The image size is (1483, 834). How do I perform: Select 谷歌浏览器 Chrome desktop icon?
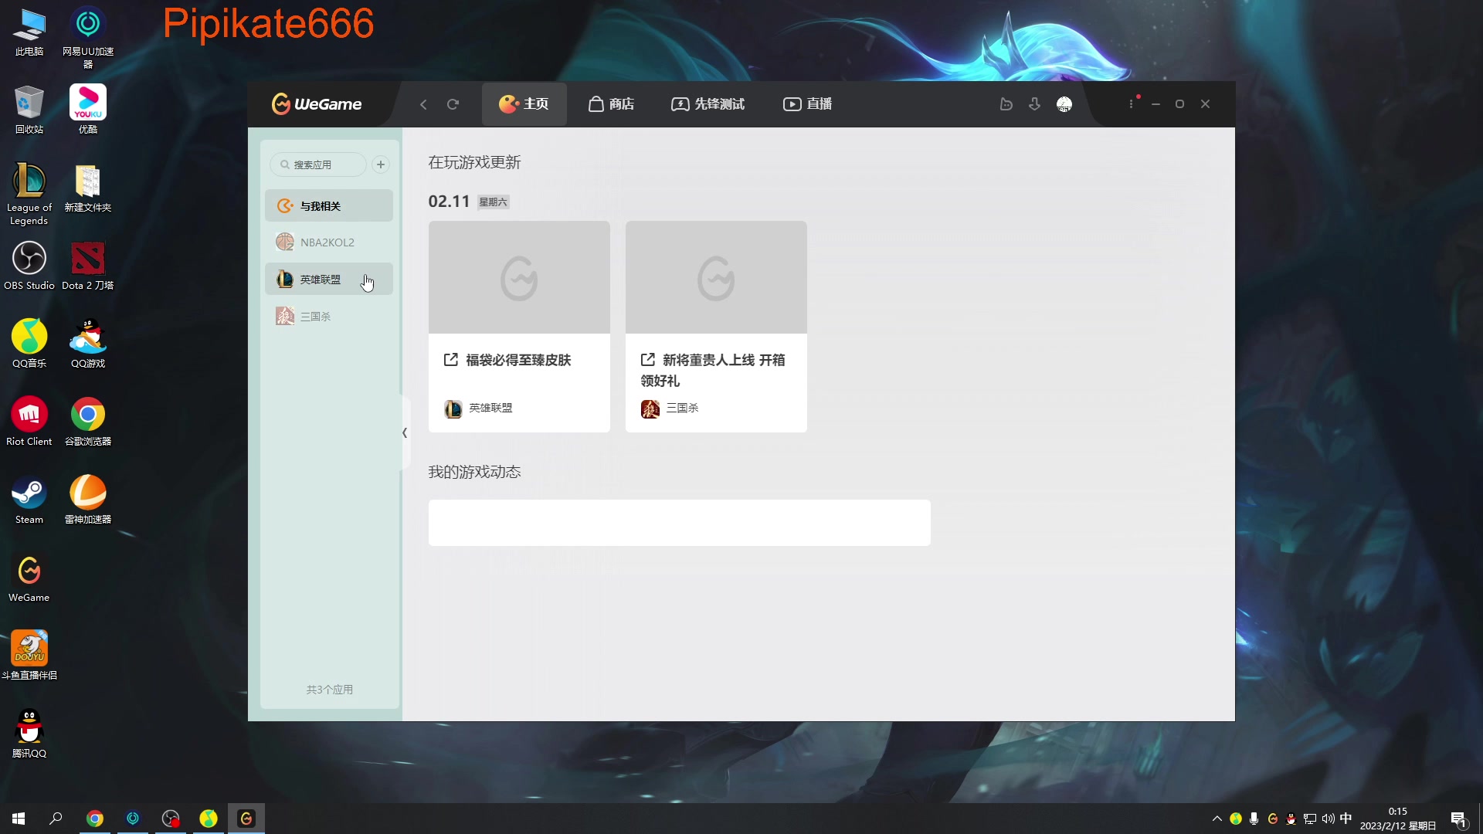pos(88,422)
